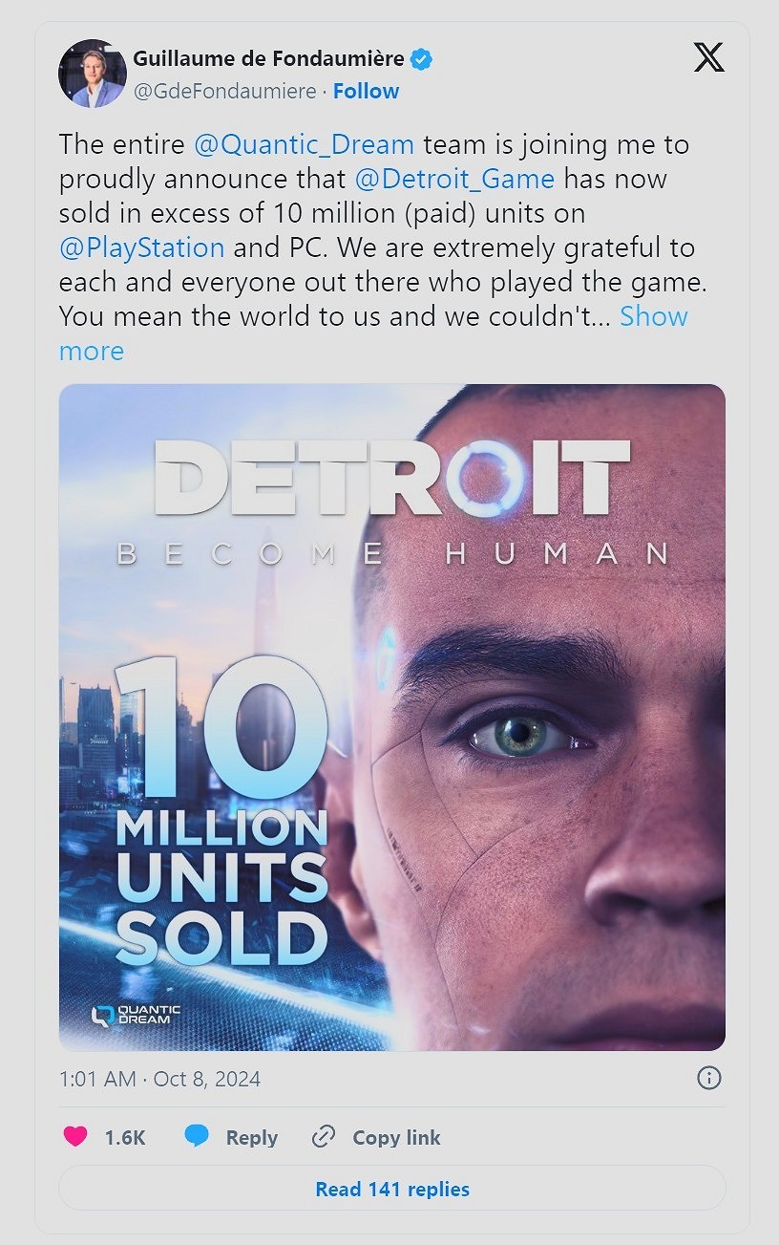This screenshot has width=779, height=1245.
Task: Open the @Detroit_Game mention
Action: (453, 180)
